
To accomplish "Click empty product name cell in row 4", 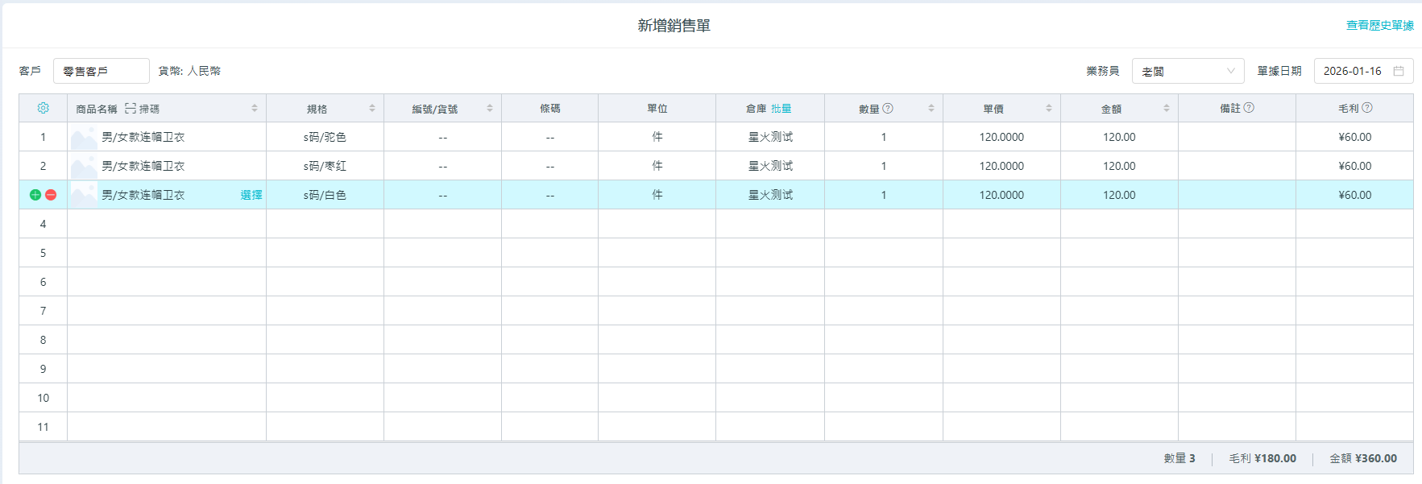I will [166, 224].
